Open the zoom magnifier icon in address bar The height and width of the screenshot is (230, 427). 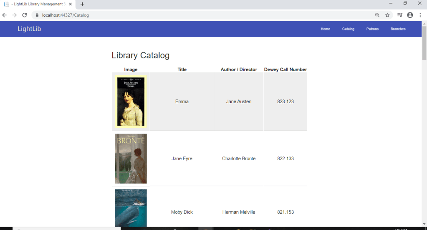click(377, 15)
